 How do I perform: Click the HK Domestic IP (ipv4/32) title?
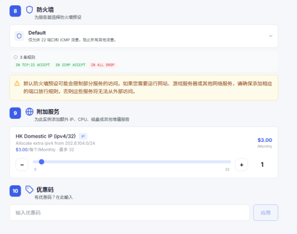(x=46, y=136)
